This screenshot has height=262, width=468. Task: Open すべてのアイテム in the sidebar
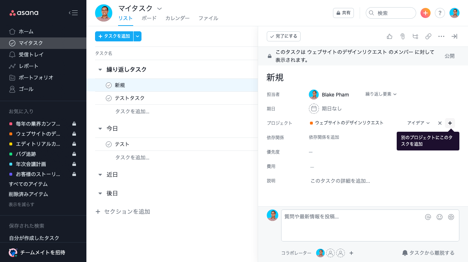pos(28,184)
